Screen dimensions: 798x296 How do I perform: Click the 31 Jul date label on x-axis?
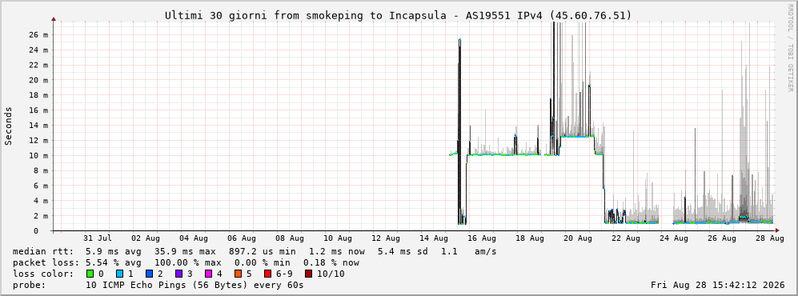pos(98,238)
